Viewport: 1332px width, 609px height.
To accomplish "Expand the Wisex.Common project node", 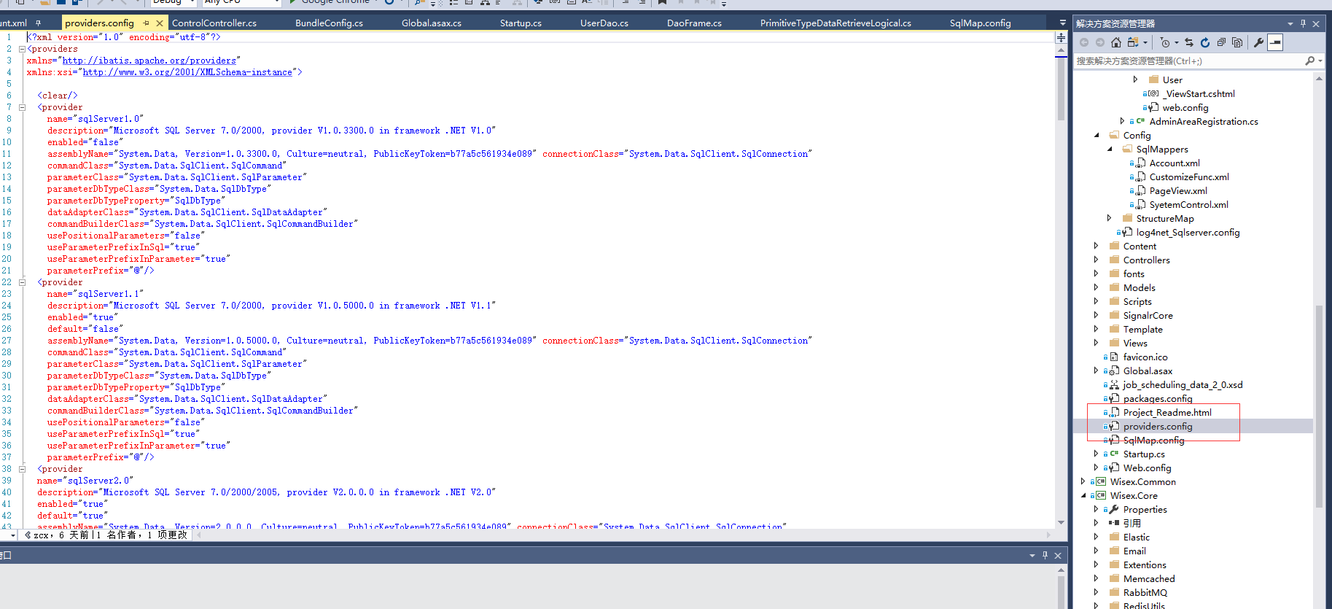I will (x=1083, y=481).
